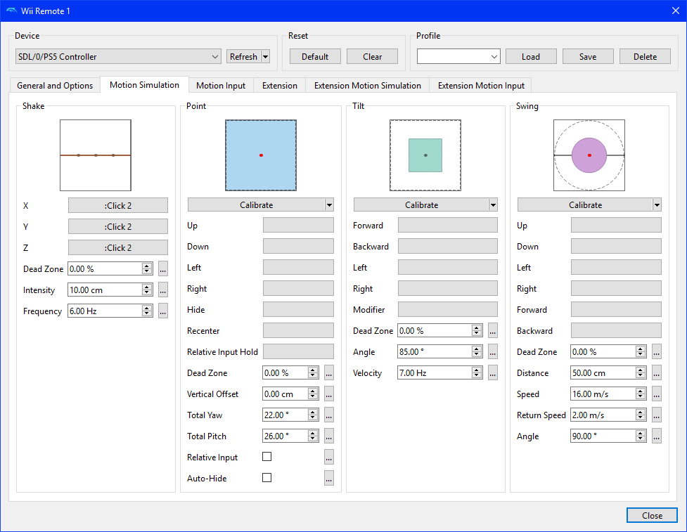Click the ellipsis button for Auto-Hide
Screen dimensions: 687x532
[x=328, y=478]
